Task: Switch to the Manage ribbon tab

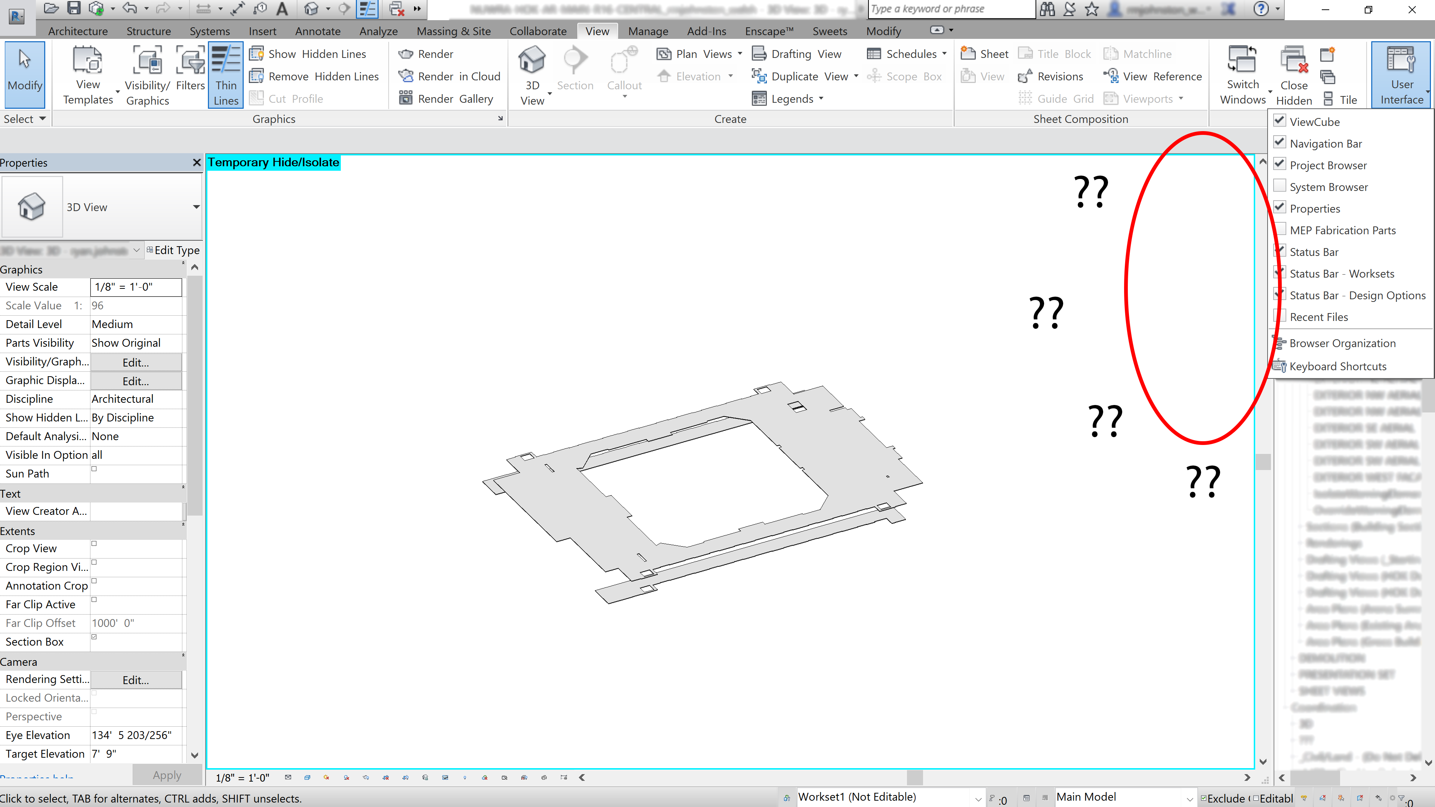Action: [648, 31]
